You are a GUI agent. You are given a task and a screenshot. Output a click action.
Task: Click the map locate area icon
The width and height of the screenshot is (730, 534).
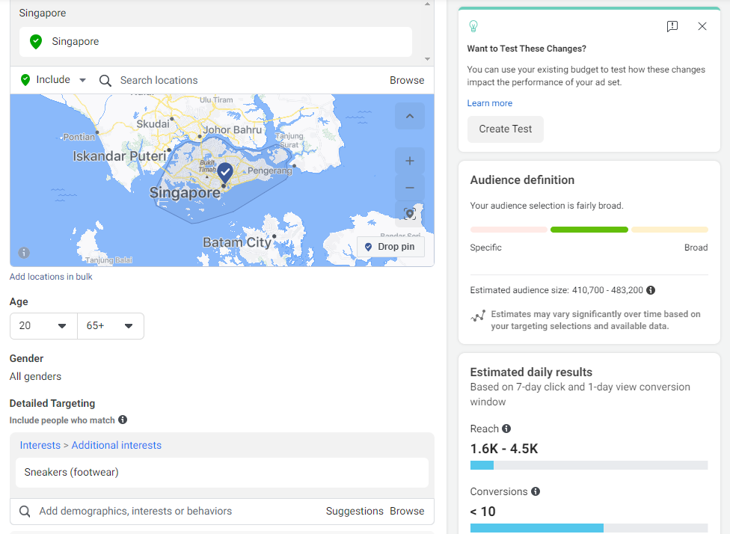pos(409,214)
